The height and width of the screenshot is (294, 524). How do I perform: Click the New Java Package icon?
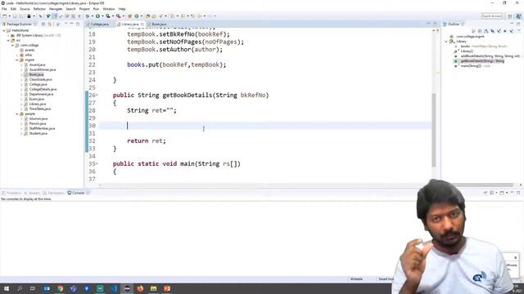[130, 16]
